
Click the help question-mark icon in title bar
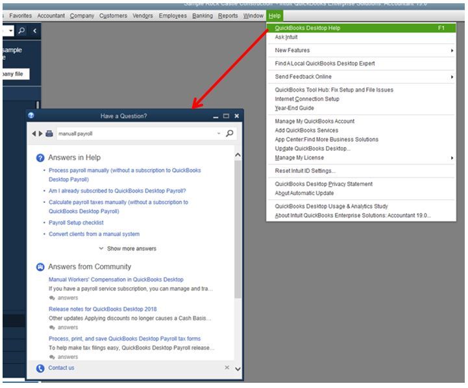coord(31,116)
